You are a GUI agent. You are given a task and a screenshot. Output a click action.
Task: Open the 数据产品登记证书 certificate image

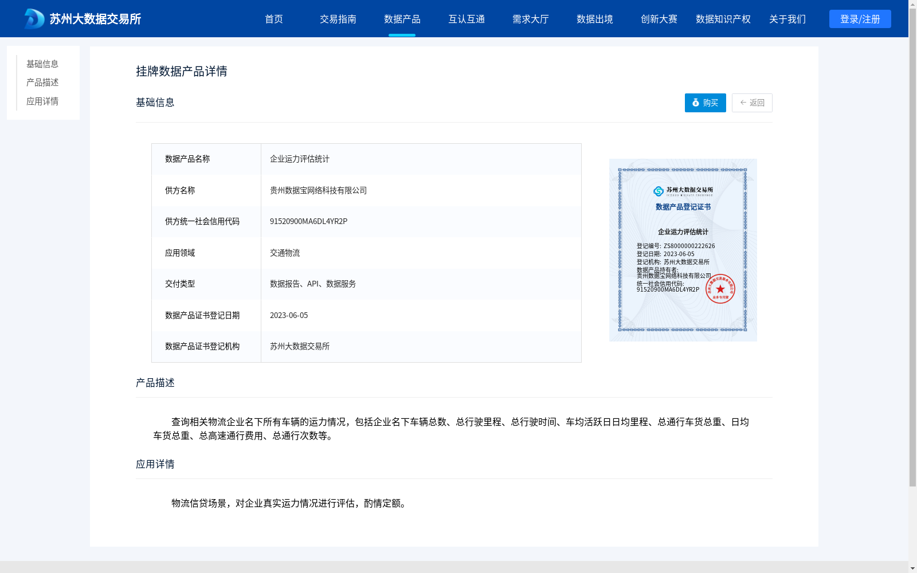point(683,250)
